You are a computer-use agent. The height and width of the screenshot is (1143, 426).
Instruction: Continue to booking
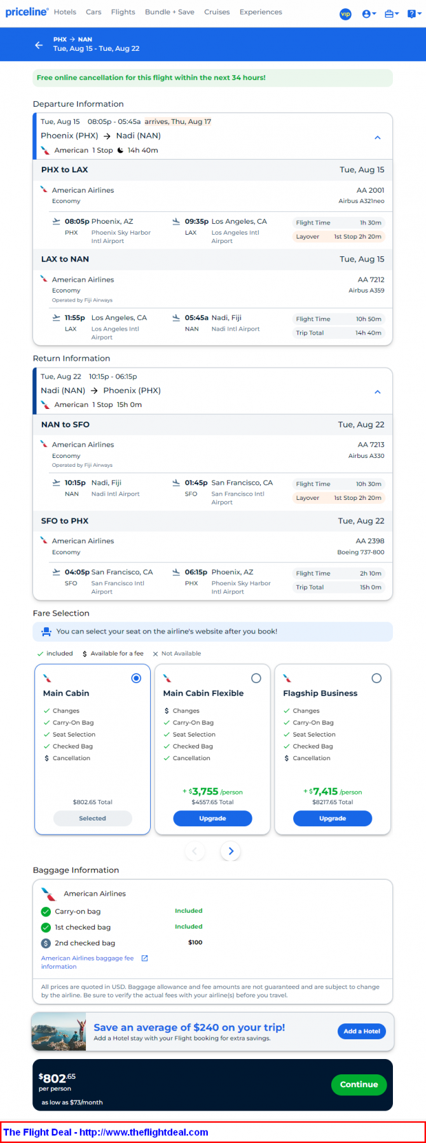coord(359,1084)
